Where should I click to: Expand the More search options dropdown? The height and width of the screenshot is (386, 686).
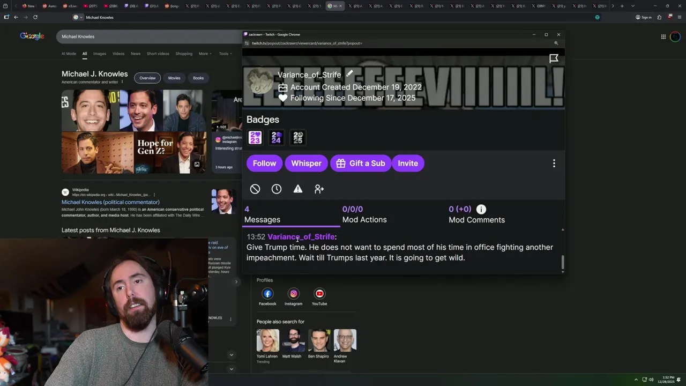pyautogui.click(x=205, y=54)
